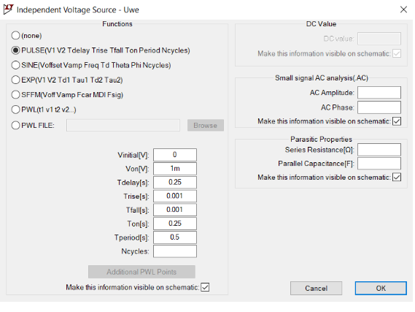Viewport: 415px width, 312px height.
Task: Click into the Von[V] field
Action: pos(175,169)
